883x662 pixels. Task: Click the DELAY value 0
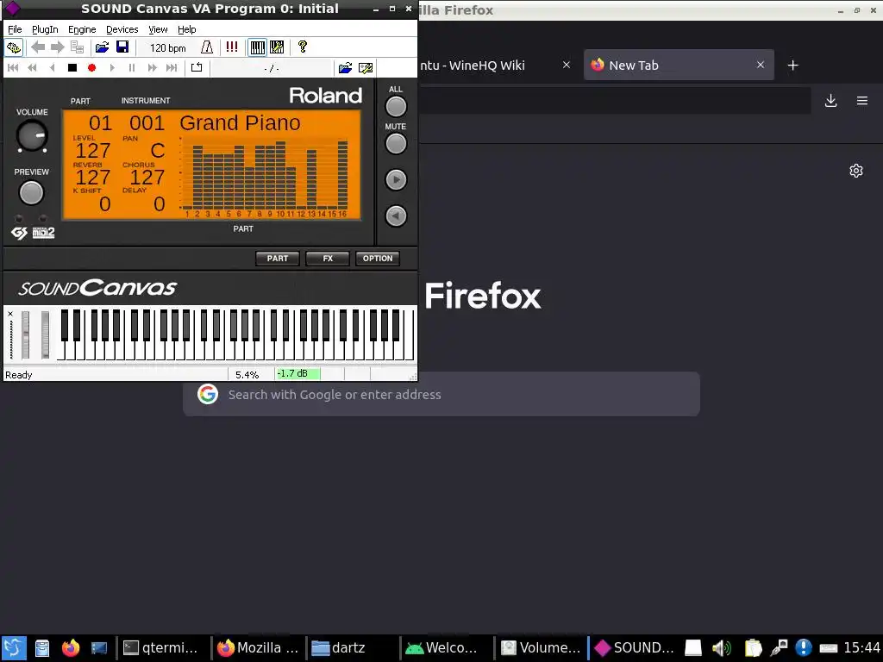[x=160, y=203]
